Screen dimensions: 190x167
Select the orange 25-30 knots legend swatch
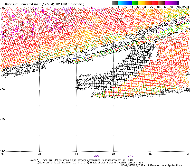coord(148,3)
